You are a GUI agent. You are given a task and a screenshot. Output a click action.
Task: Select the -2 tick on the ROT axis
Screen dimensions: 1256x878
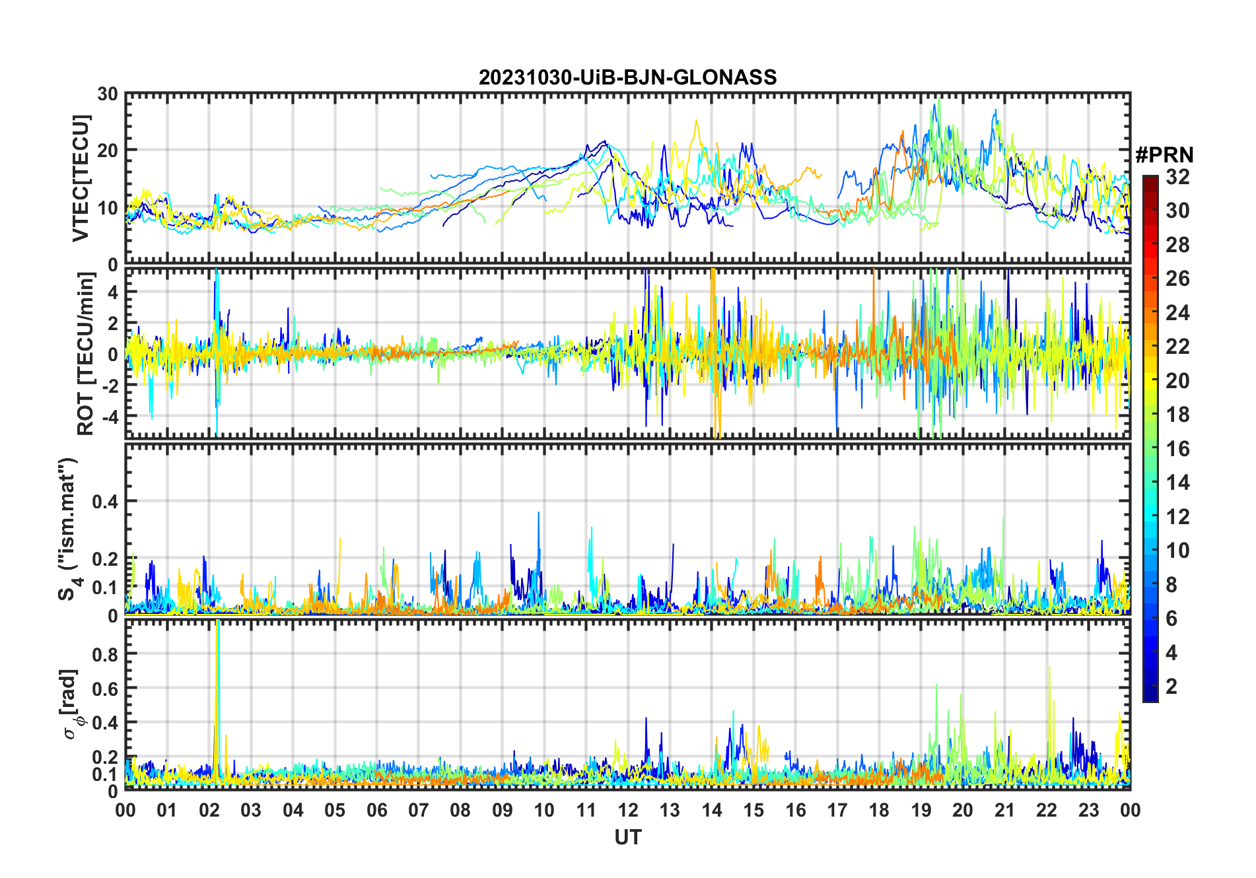click(110, 386)
